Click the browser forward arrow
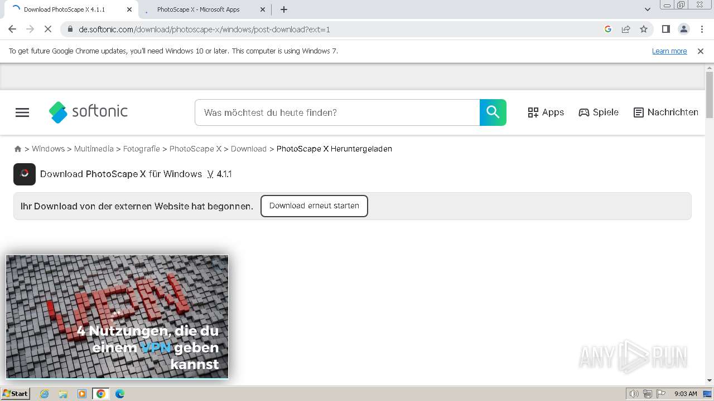 pyautogui.click(x=30, y=29)
